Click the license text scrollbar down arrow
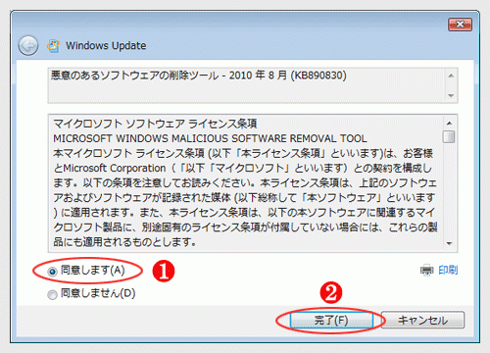Screen dimensions: 490x353 click(x=449, y=243)
